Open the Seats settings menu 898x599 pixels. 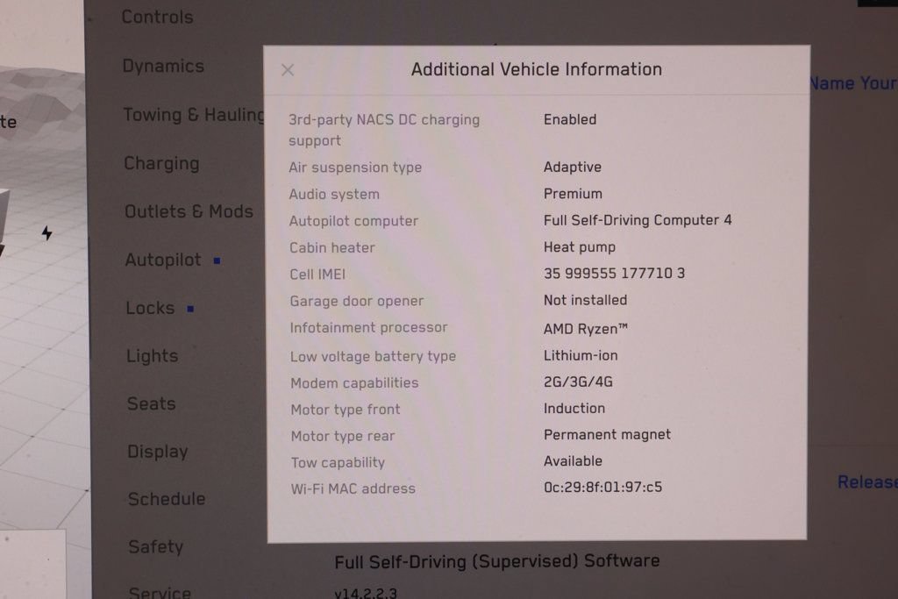click(x=151, y=403)
